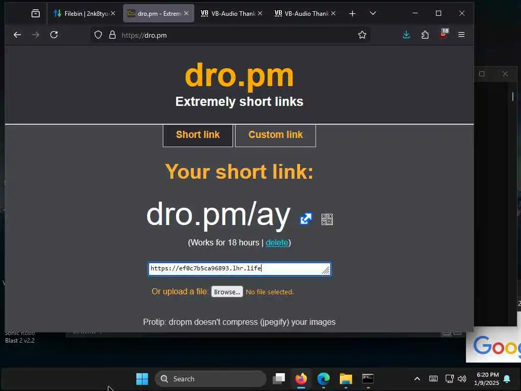This screenshot has height=391, width=521.
Task: Close the second VB-Audio tab
Action: [x=333, y=13]
